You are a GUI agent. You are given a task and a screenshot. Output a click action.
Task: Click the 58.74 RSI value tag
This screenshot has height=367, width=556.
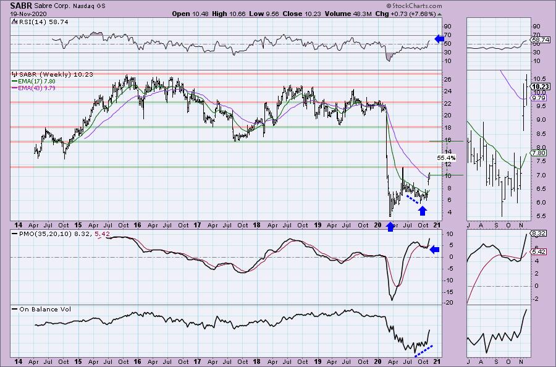click(541, 40)
